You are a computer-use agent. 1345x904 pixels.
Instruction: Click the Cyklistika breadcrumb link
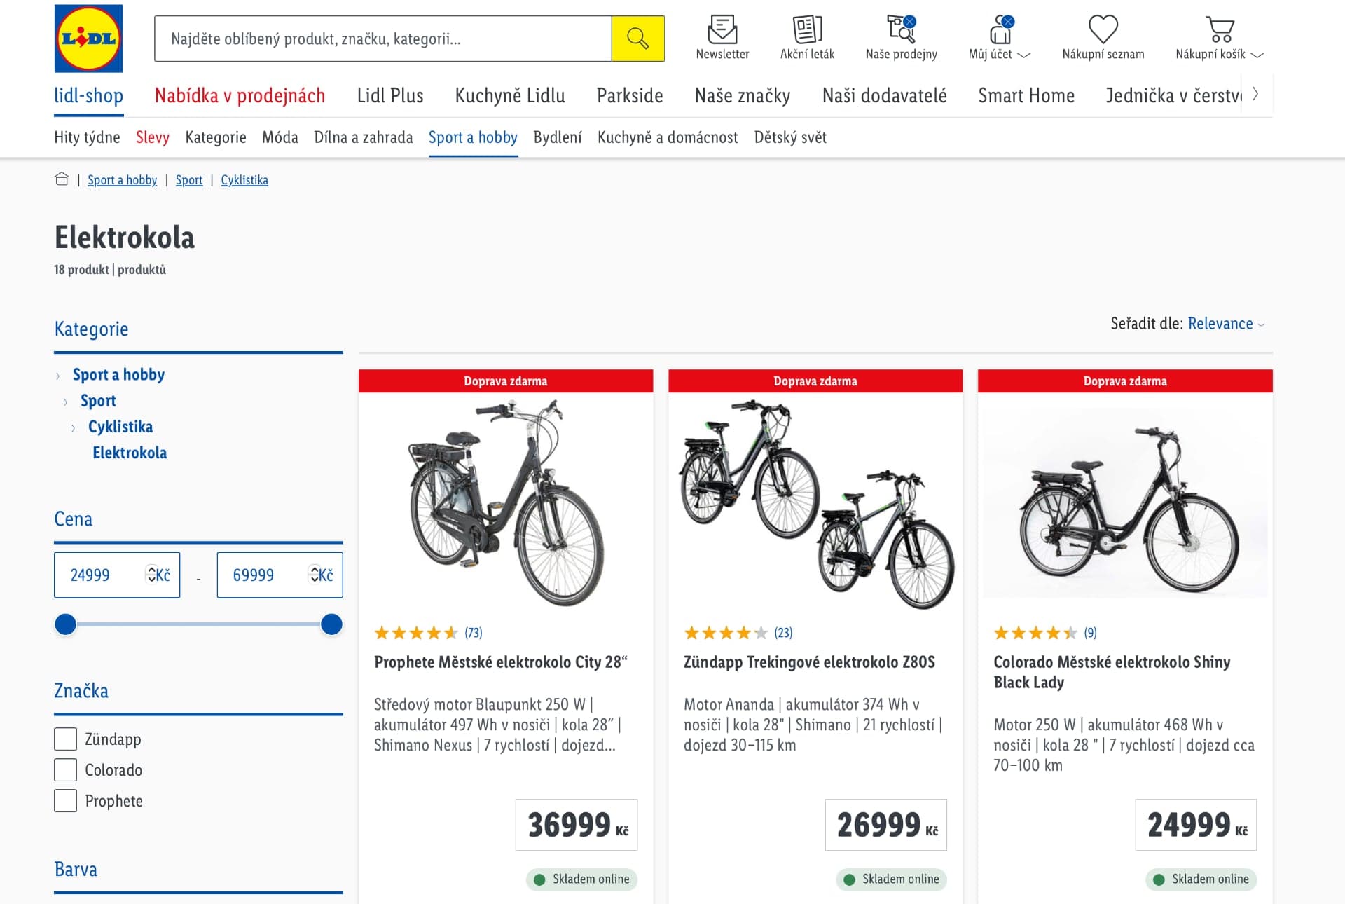point(244,180)
